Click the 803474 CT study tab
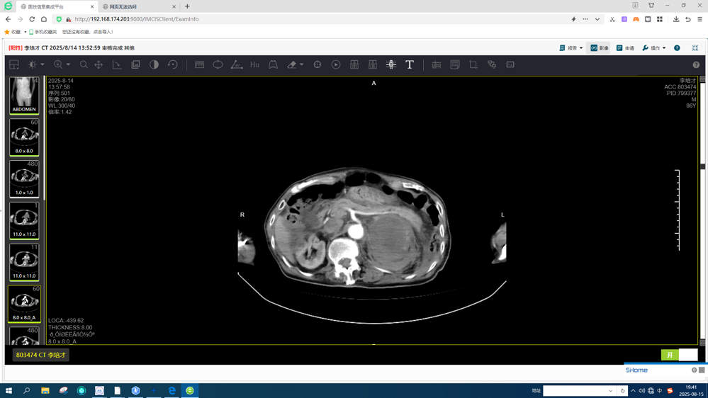This screenshot has height=398, width=708. tap(41, 355)
